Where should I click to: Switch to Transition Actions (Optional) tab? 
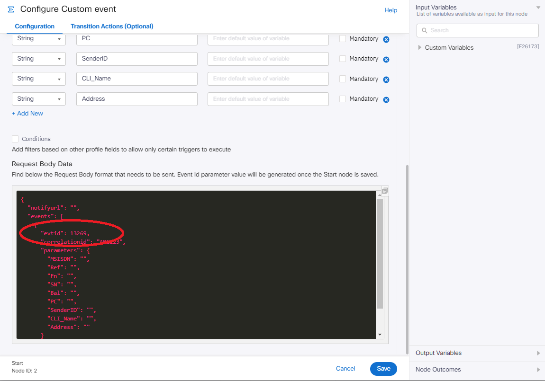point(112,27)
